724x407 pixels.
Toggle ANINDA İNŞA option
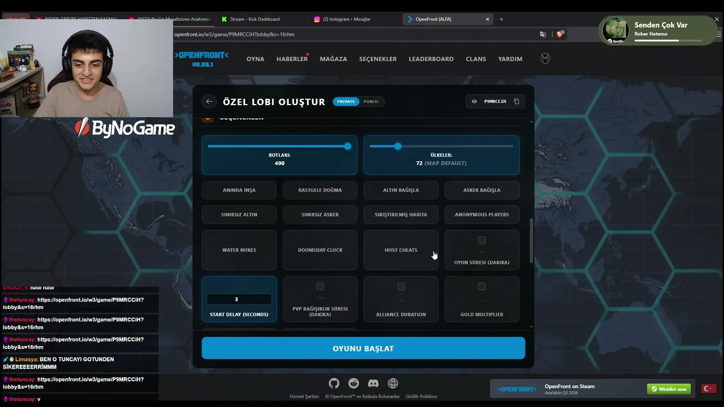pyautogui.click(x=239, y=190)
